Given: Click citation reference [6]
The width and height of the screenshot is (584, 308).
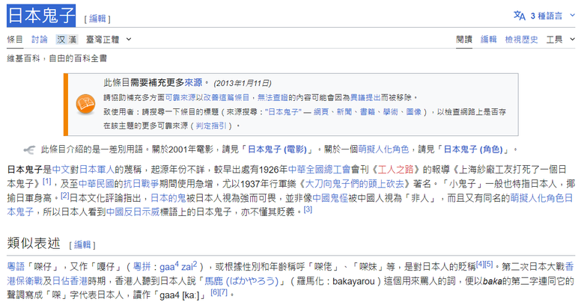Looking at the screenshot, I should [x=215, y=293].
